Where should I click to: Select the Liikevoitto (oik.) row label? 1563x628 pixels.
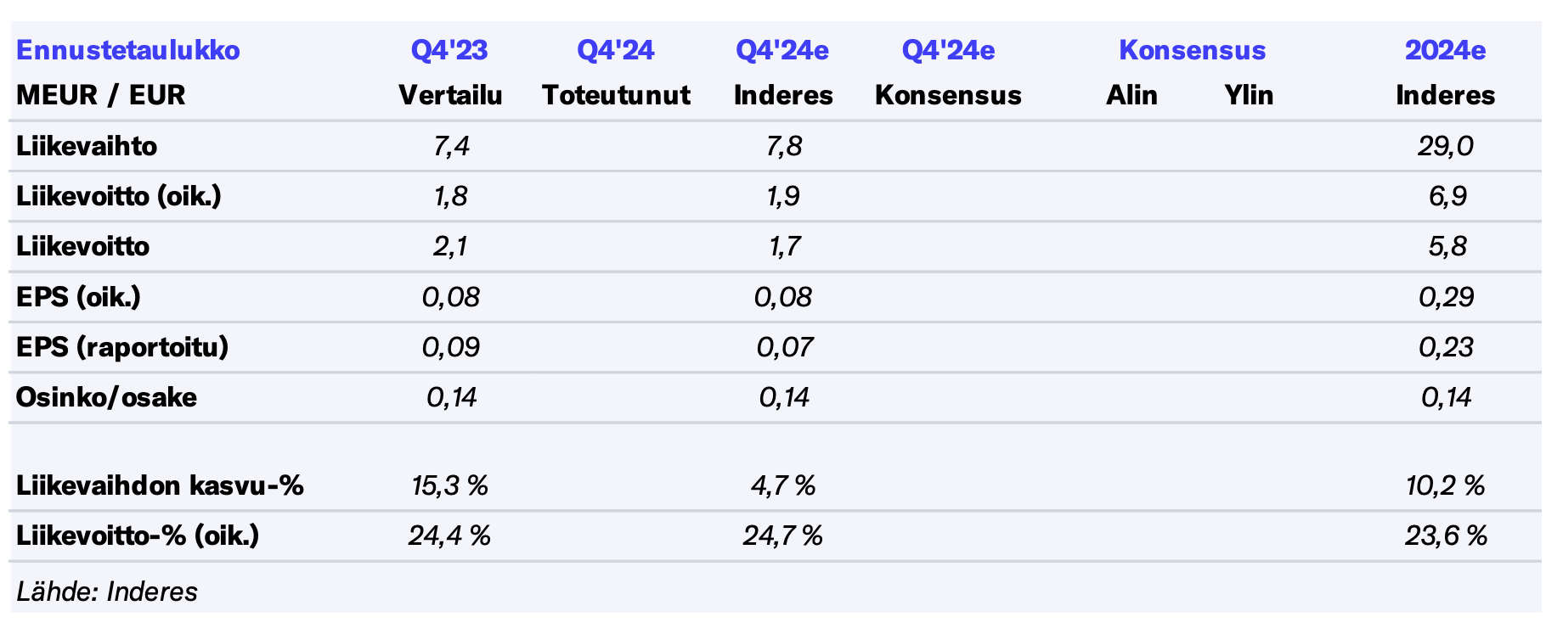tap(119, 196)
